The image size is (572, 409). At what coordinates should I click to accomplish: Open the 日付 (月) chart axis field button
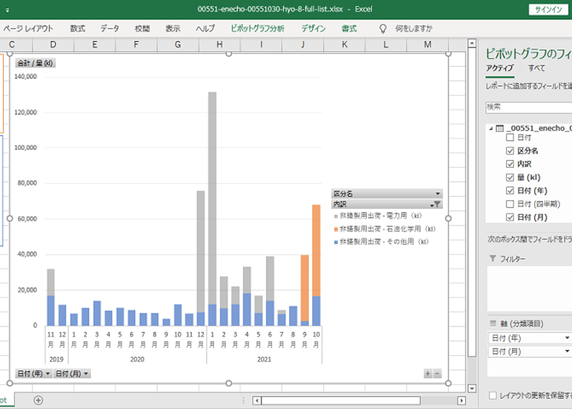coord(72,374)
